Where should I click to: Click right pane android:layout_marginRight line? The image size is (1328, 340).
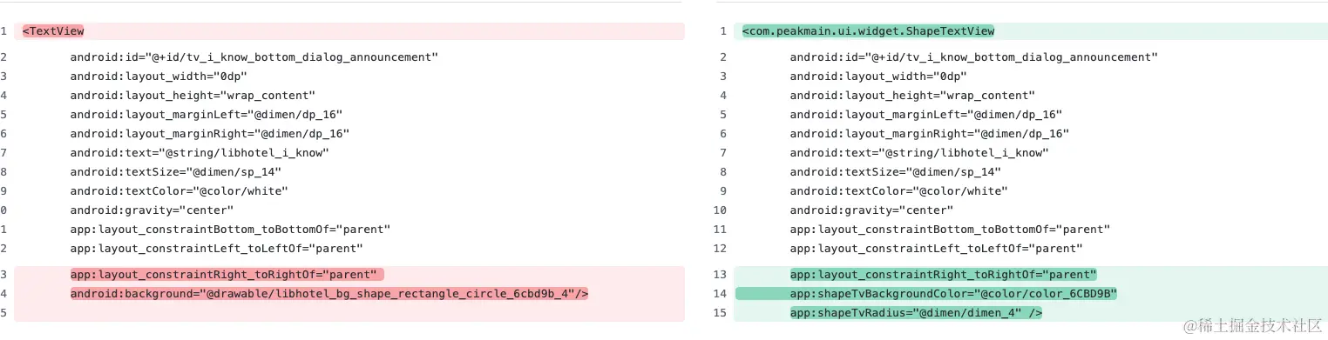930,134
